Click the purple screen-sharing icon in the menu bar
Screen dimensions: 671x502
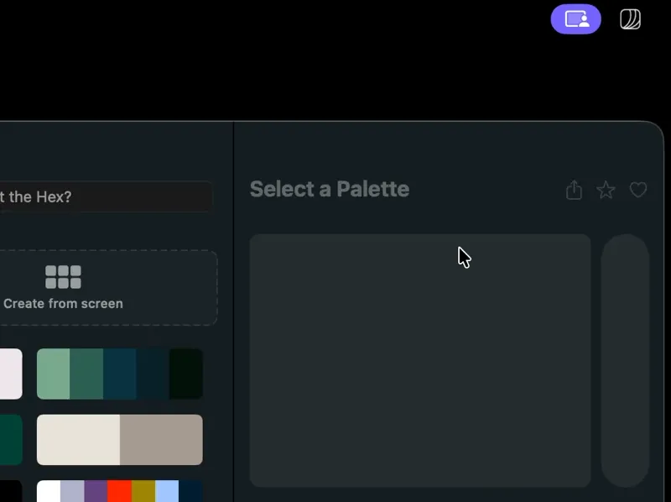point(576,18)
